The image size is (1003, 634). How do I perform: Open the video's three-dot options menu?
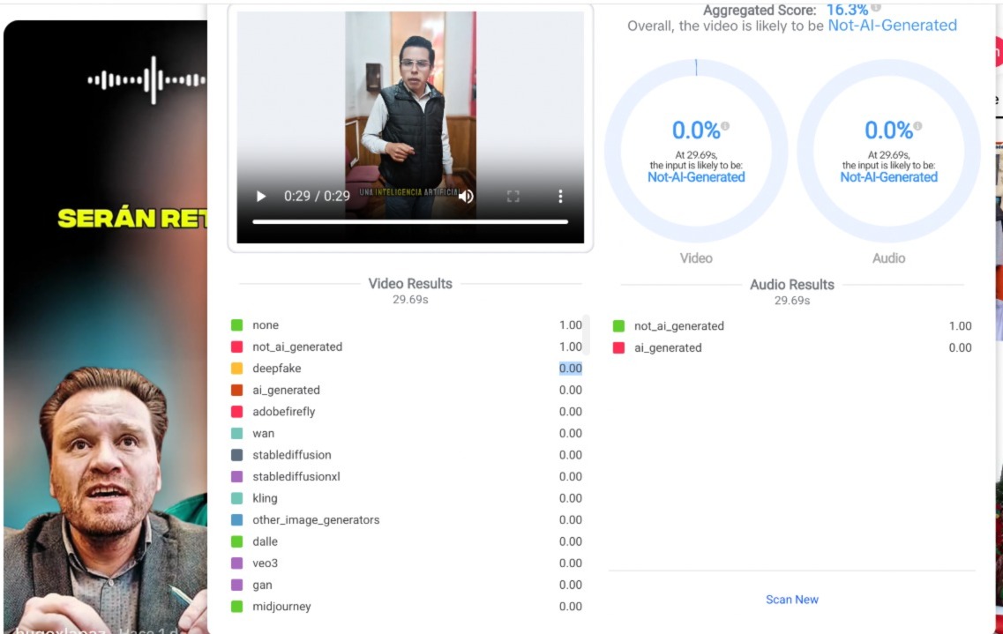point(560,196)
